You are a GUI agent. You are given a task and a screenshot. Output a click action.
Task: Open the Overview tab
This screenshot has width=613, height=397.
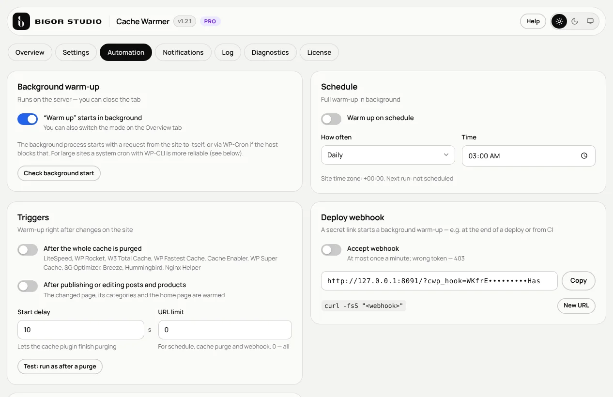point(30,52)
